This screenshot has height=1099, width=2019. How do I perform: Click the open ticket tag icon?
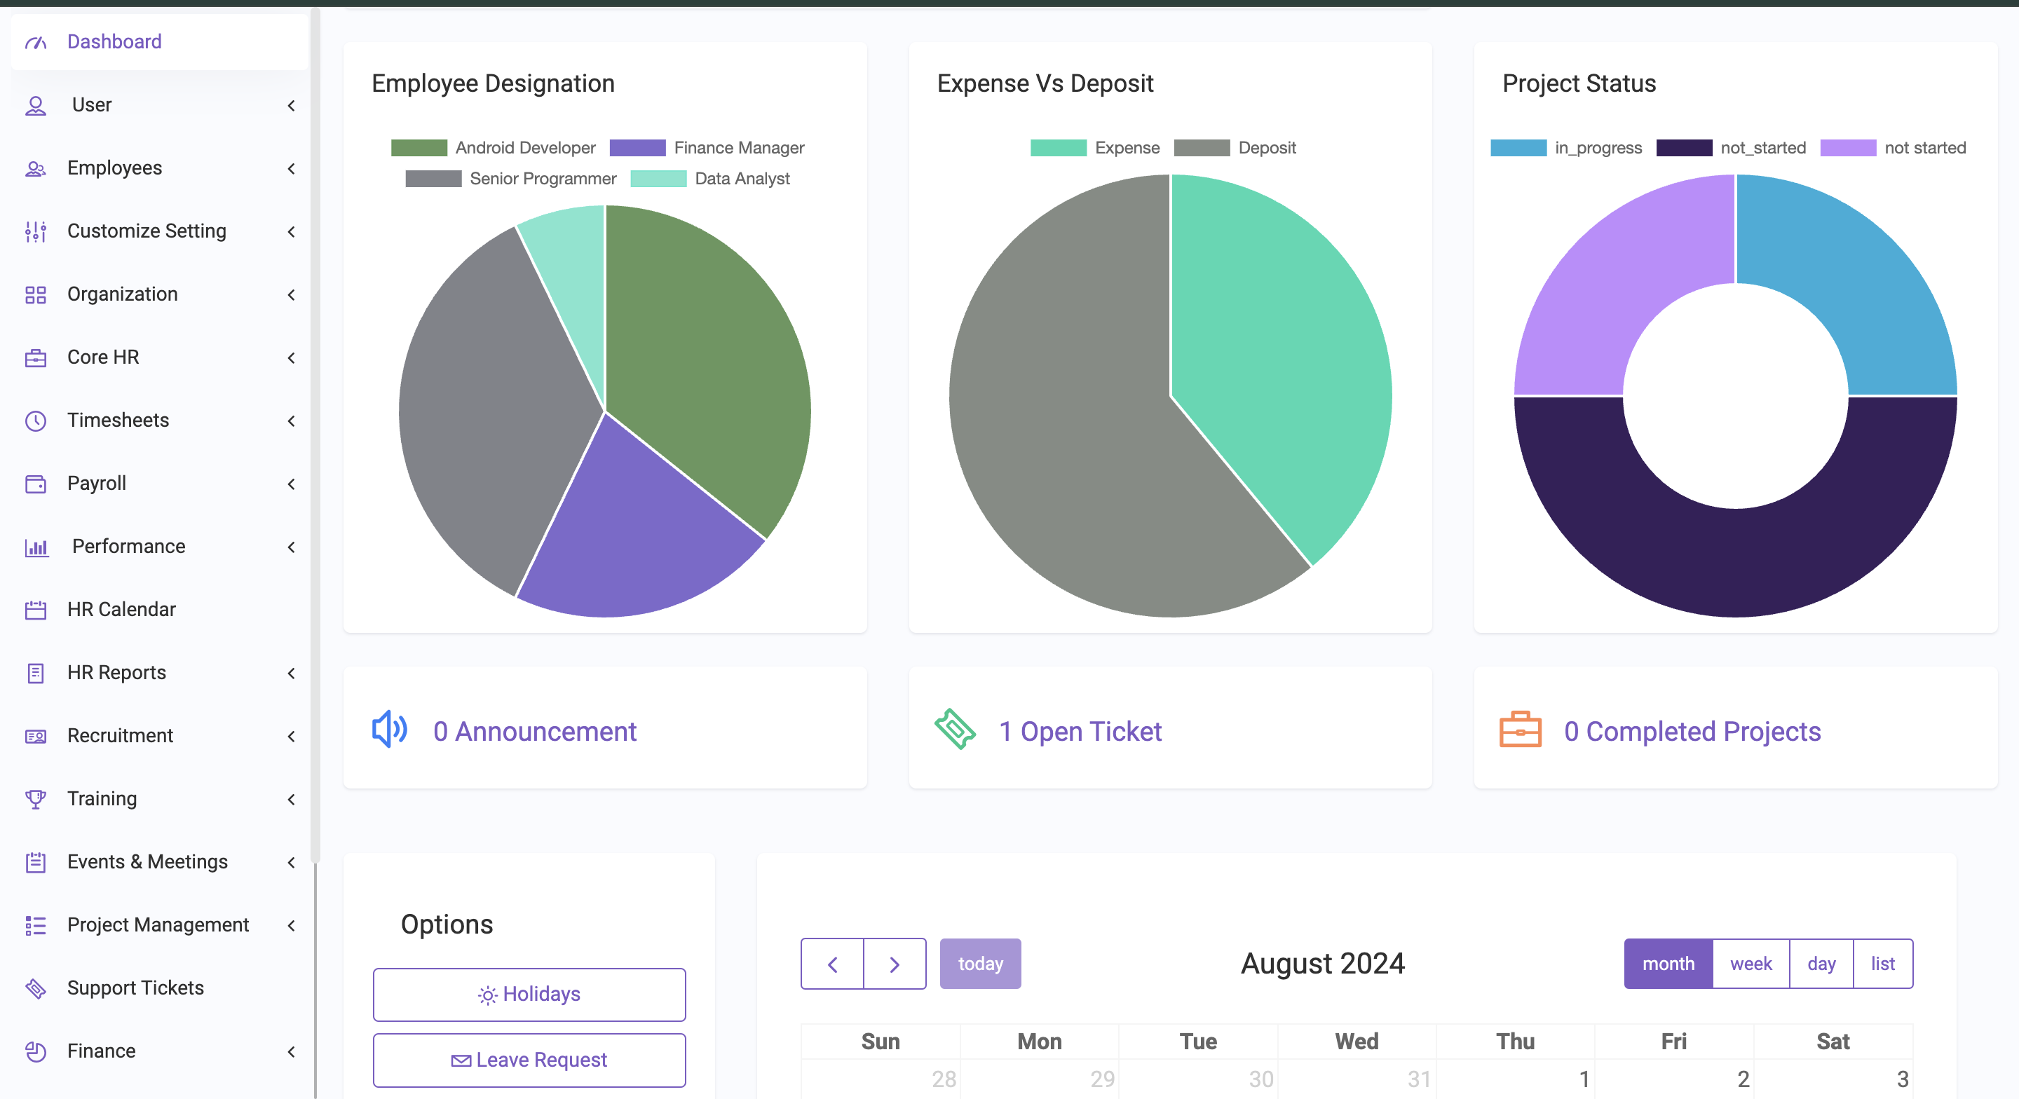956,731
